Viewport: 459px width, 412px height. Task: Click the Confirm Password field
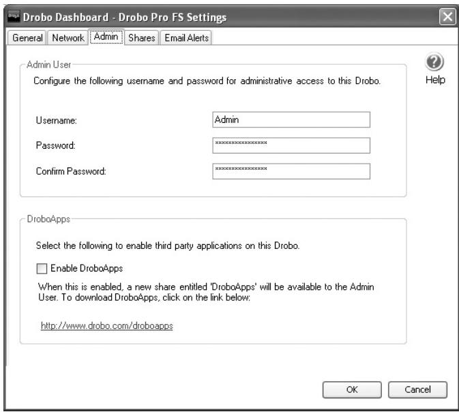(291, 171)
